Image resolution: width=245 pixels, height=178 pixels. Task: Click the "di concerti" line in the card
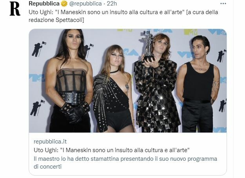click(x=47, y=167)
